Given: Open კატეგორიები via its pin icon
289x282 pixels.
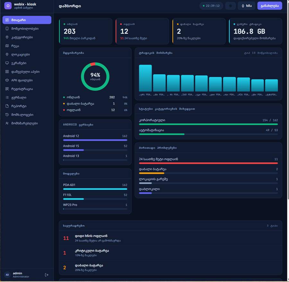Looking at the screenshot, I should [x=7, y=37].
